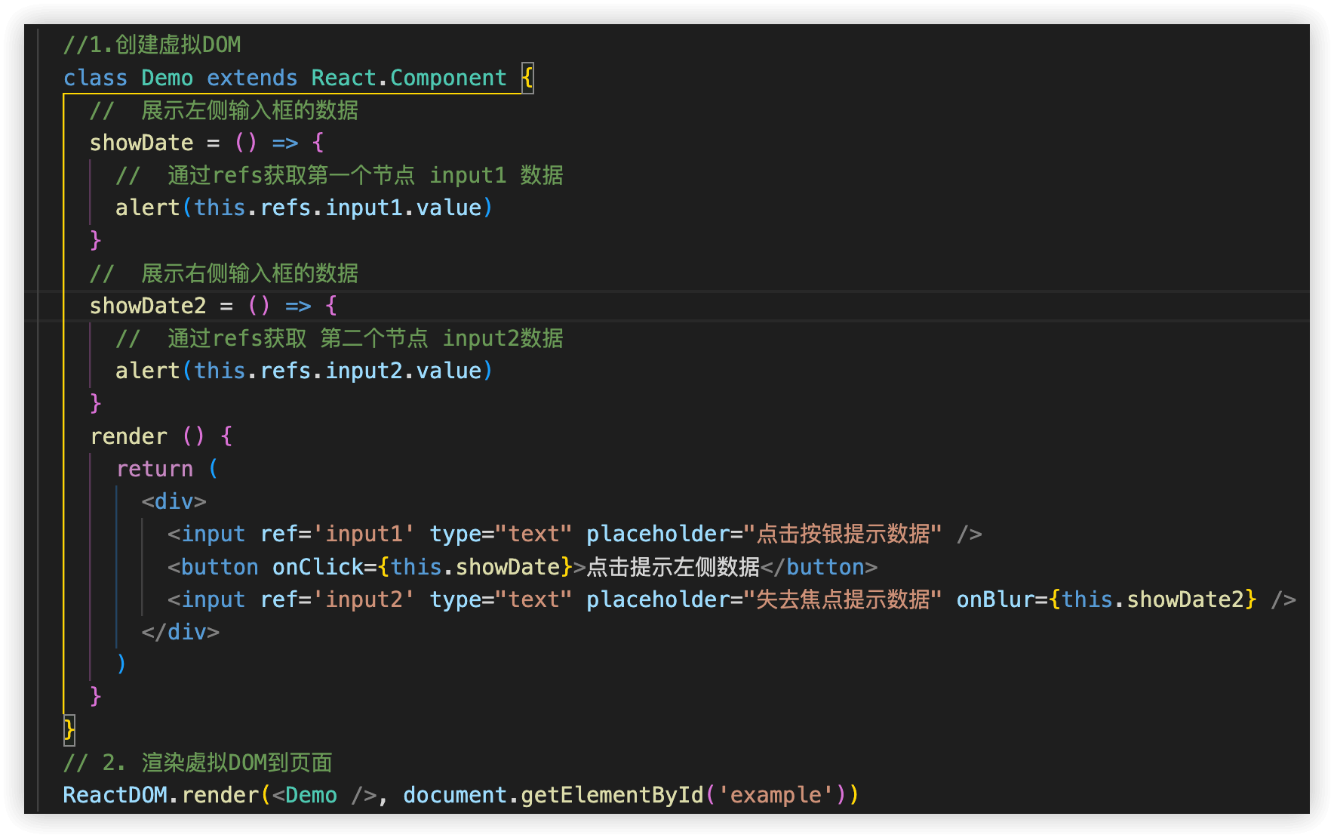Click 'ReactDOM.render' call
Viewport: 1334px width, 838px height.
click(x=161, y=795)
